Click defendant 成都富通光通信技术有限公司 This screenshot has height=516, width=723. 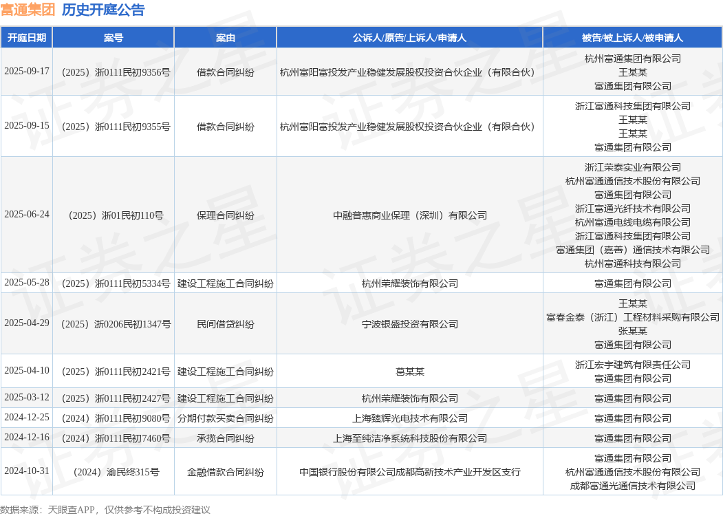click(x=633, y=486)
